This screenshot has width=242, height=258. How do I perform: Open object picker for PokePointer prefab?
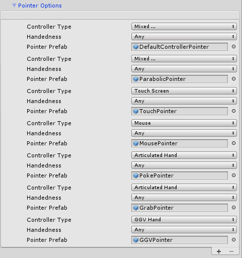coord(233,176)
